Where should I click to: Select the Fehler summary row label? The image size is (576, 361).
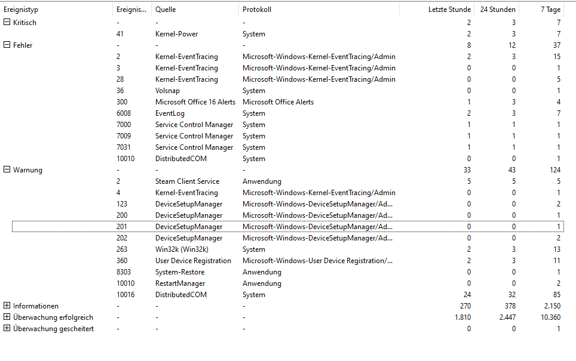pos(23,45)
